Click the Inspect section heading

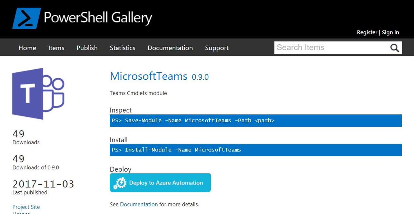pyautogui.click(x=121, y=110)
